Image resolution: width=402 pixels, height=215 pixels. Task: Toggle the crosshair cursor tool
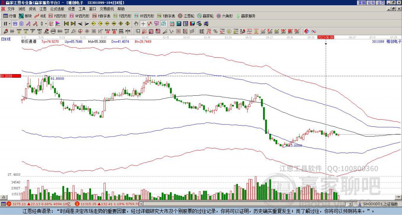coord(143,24)
